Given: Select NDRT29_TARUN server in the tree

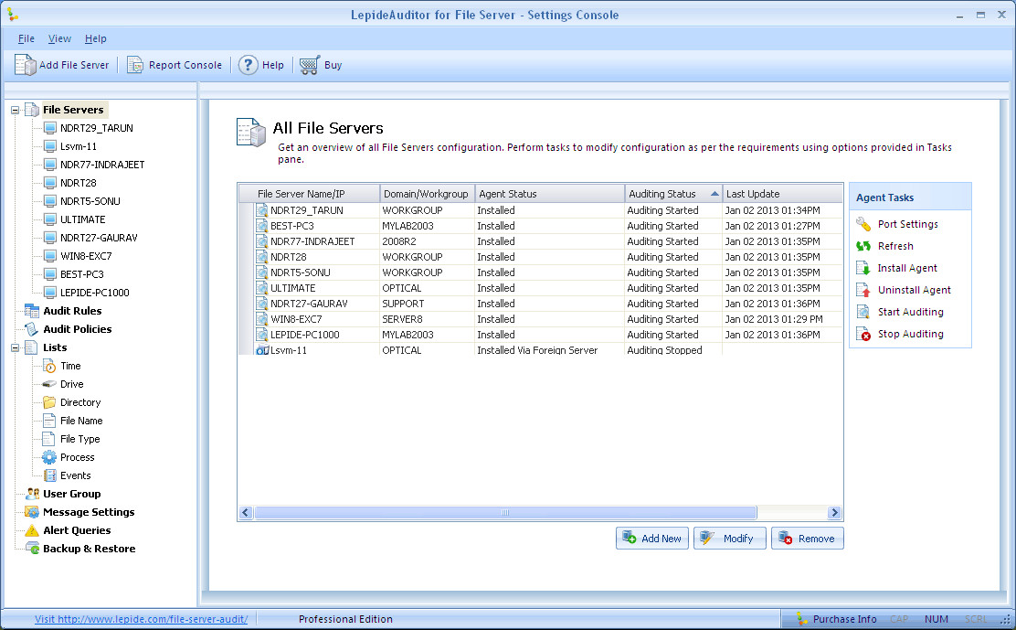Looking at the screenshot, I should [x=97, y=128].
